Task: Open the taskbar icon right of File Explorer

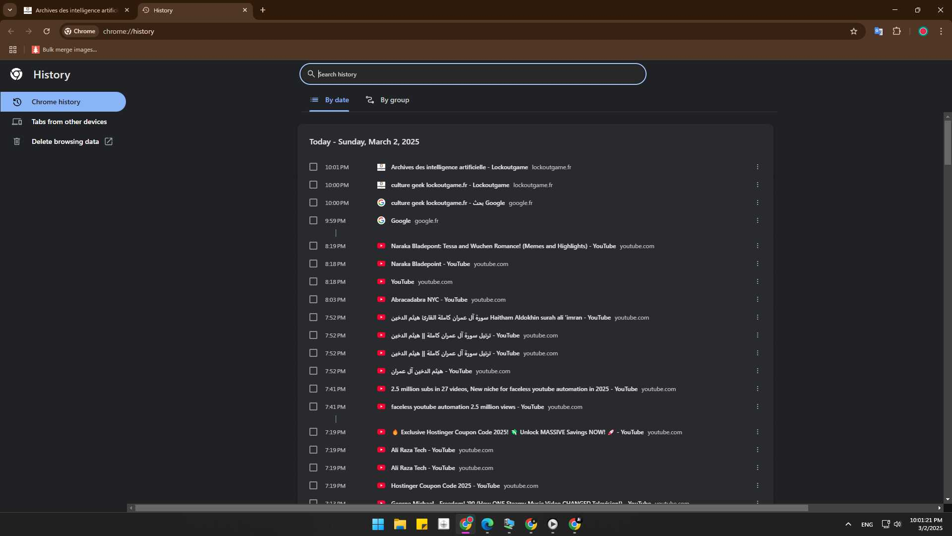Action: coord(422,524)
